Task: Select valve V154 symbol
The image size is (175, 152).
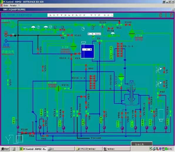Action: point(110,29)
